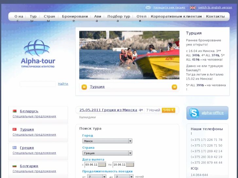This screenshot has width=238, height=178.
Task: Click the Skype logo icon
Action: click(x=194, y=113)
